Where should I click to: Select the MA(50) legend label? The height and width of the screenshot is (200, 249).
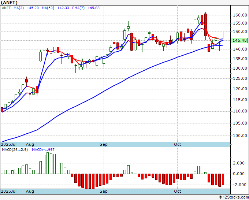(x=48, y=8)
